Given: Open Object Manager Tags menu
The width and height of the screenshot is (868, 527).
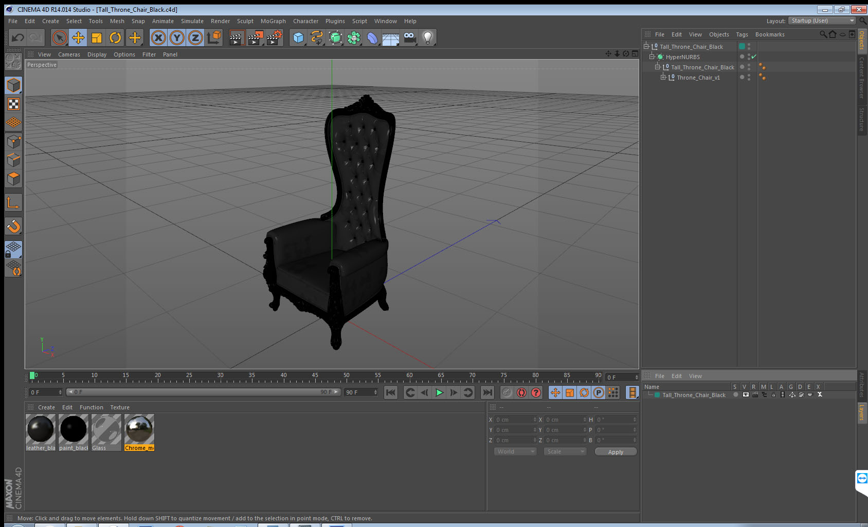Looking at the screenshot, I should coord(742,34).
